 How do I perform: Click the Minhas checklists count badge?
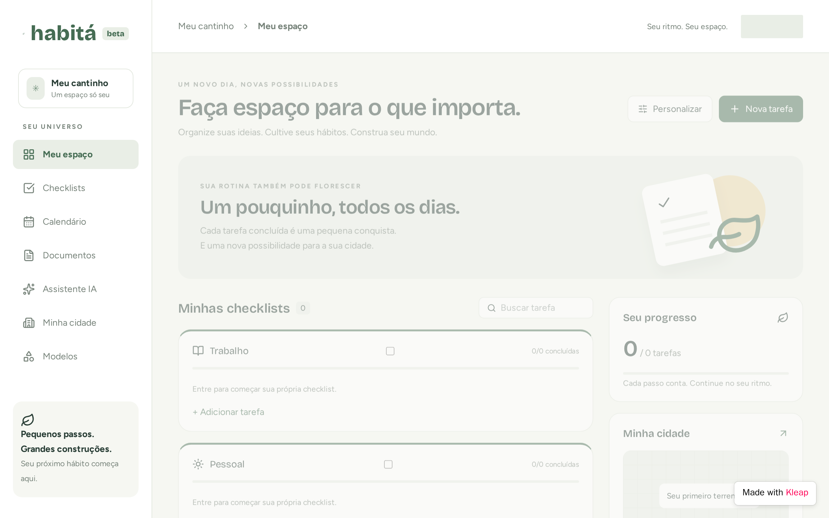(303, 308)
